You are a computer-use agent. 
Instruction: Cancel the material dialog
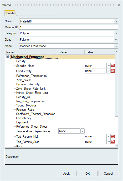click(108, 174)
